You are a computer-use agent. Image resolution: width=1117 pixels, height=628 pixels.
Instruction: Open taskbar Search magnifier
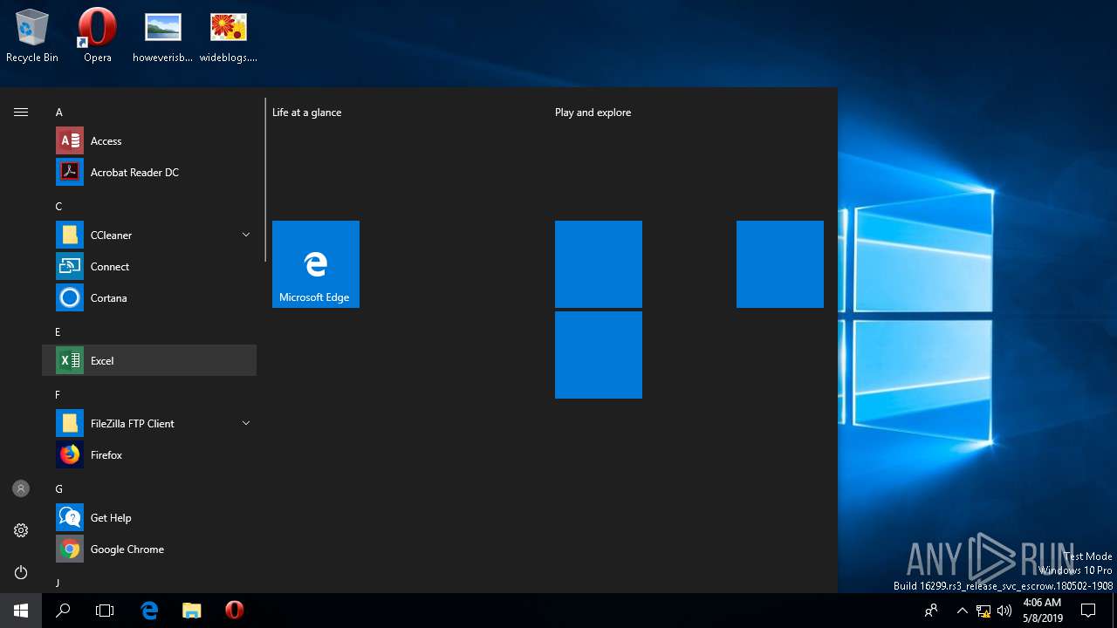[63, 611]
